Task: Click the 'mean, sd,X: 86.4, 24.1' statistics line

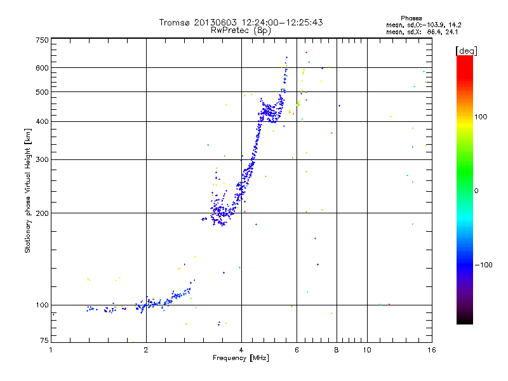Action: click(x=422, y=32)
